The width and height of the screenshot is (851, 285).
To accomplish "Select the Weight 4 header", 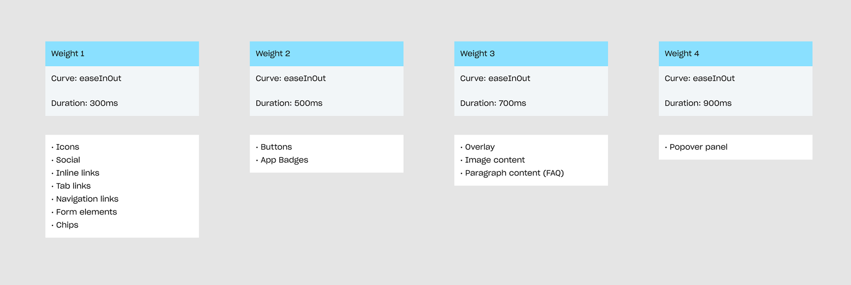I will (735, 54).
